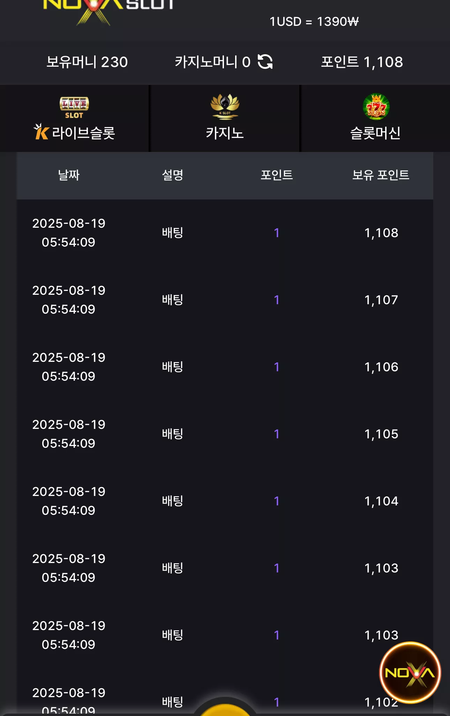Screen dimensions: 450x716
Task: Tap the 777 slots icon
Action: click(x=376, y=107)
